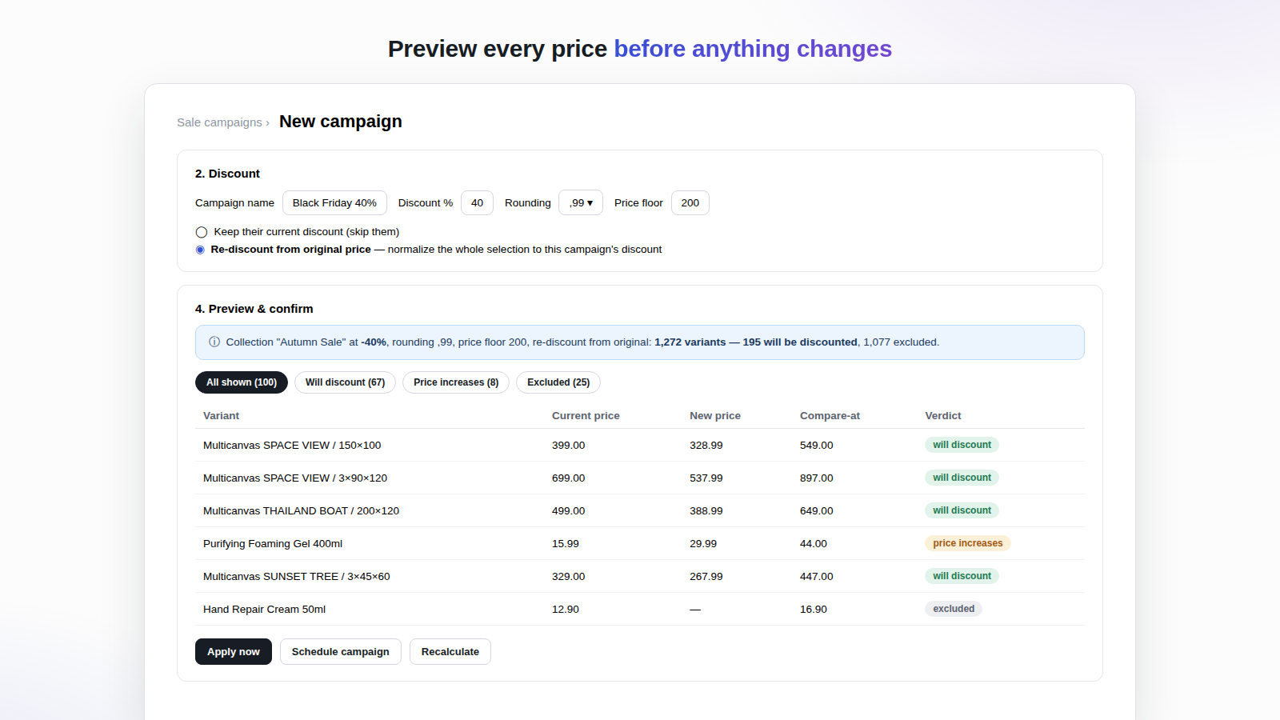
Task: Open the 'Excluded (25)' filter tab
Action: pos(558,382)
